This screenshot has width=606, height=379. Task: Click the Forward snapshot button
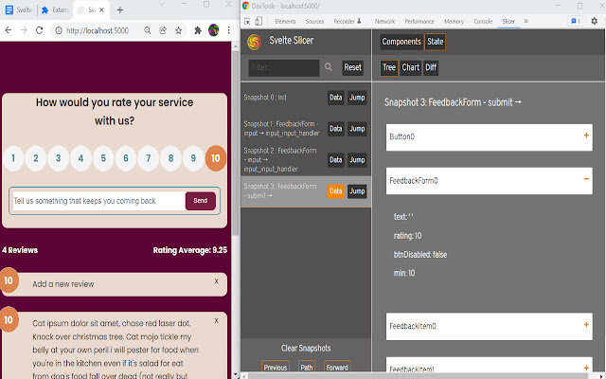pos(337,367)
